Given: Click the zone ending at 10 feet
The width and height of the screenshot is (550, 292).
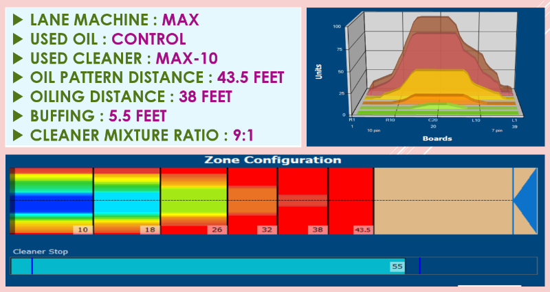Looking at the screenshot, I should [x=52, y=200].
